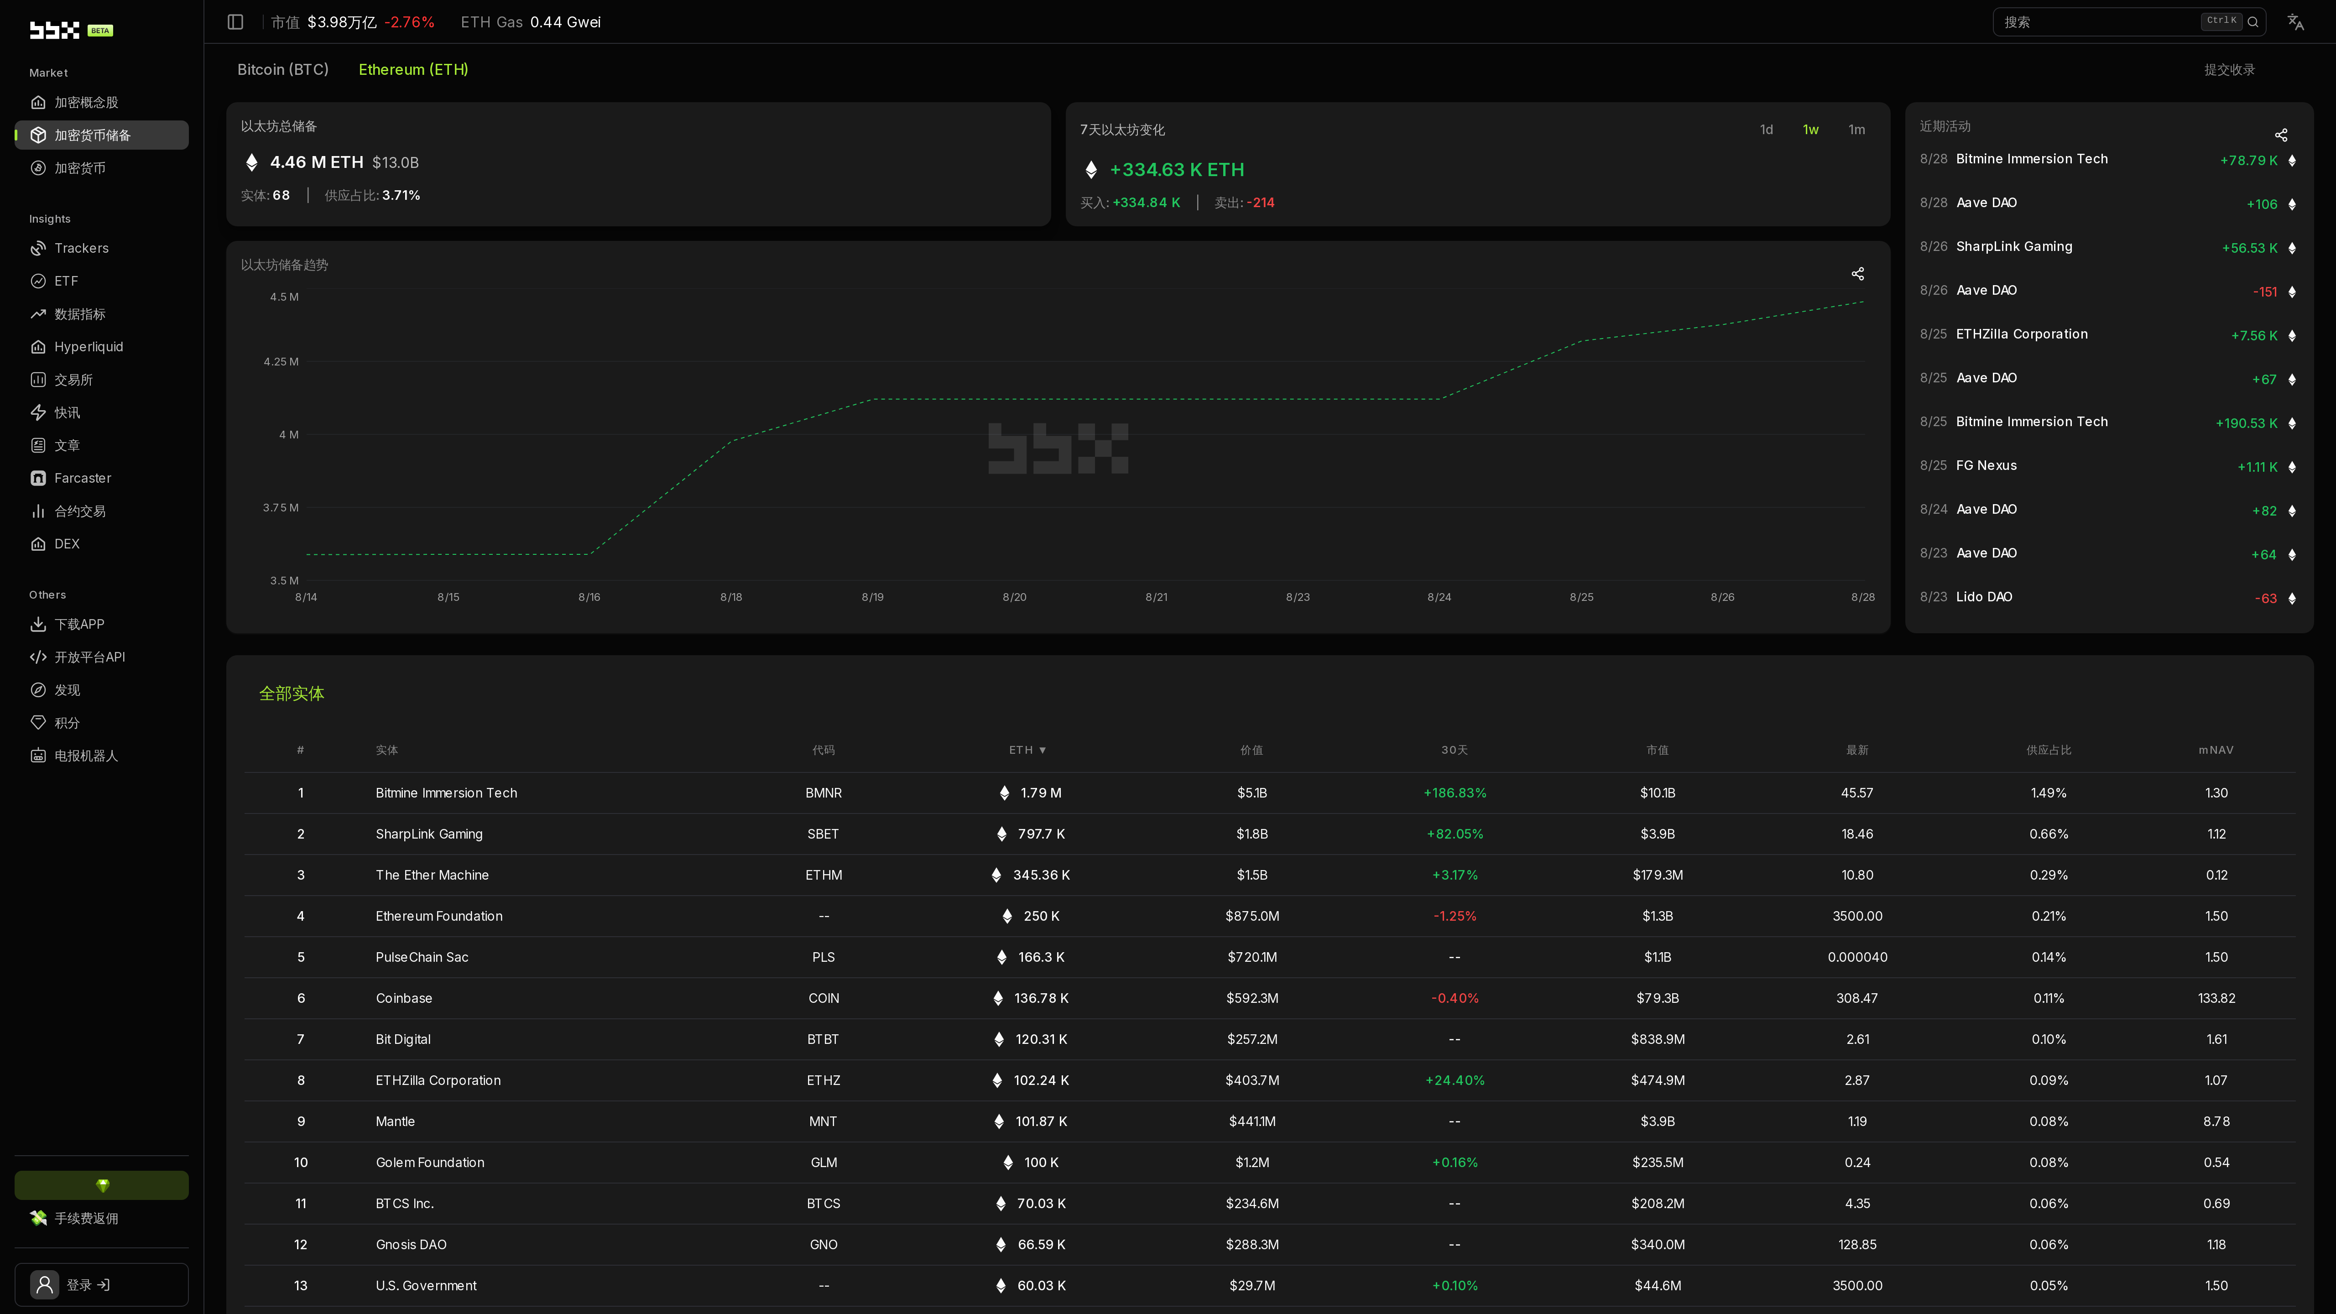Open Trackers in the sidebar

(102, 249)
